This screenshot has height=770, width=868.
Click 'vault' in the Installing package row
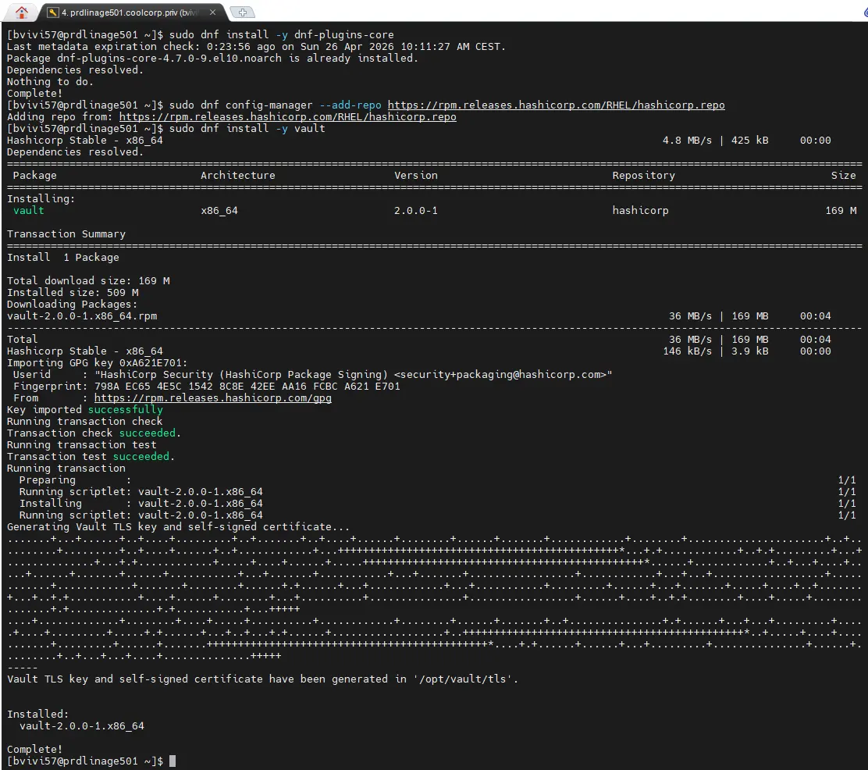(29, 211)
